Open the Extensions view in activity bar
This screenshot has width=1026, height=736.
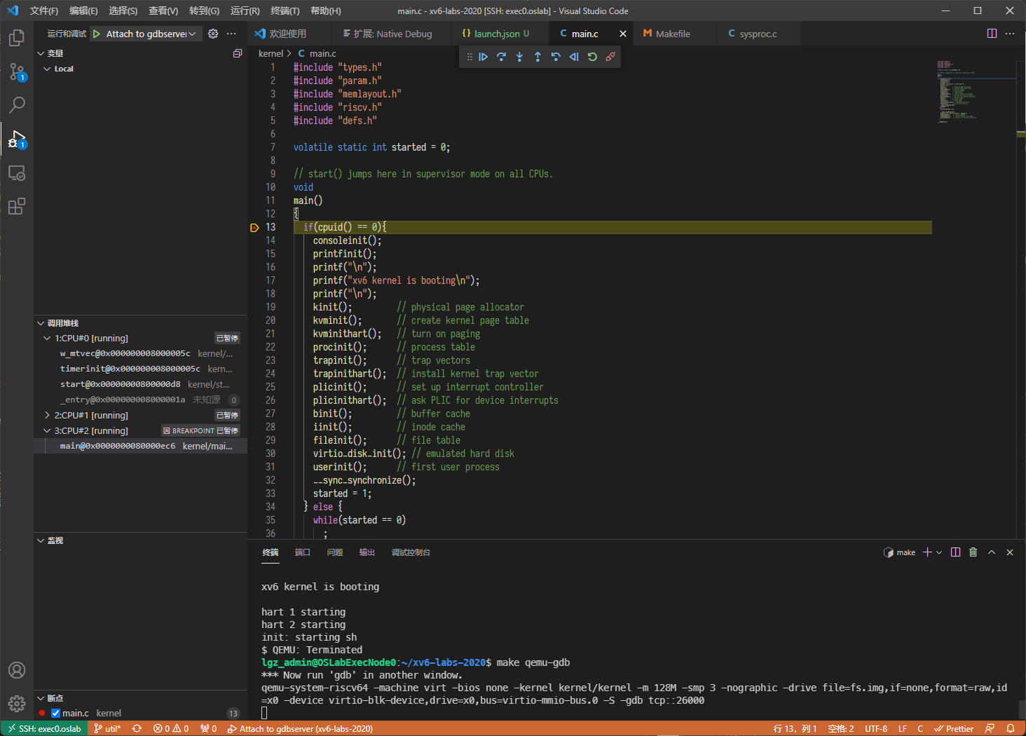click(x=17, y=207)
